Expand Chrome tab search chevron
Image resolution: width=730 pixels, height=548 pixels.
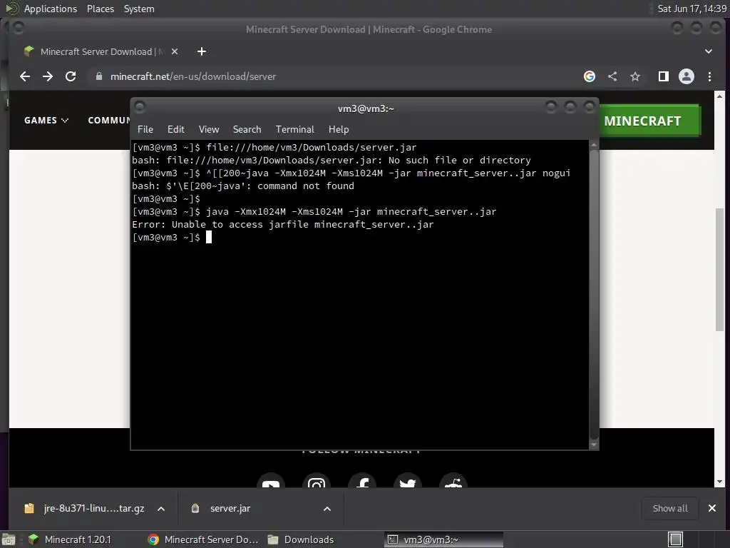(x=708, y=51)
